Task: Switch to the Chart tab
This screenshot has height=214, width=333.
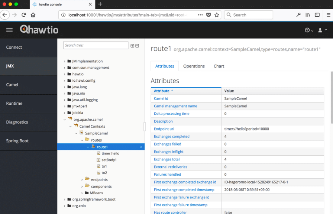Action: pyautogui.click(x=219, y=66)
